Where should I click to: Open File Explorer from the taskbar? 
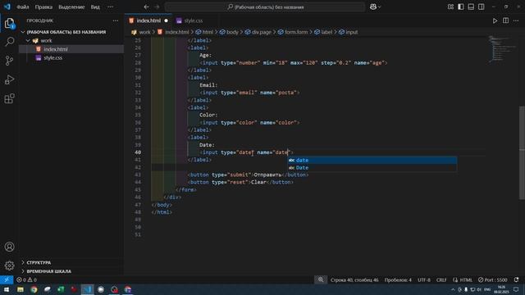[21, 289]
